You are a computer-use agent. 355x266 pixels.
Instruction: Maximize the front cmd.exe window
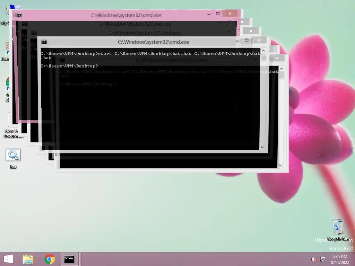click(x=246, y=40)
